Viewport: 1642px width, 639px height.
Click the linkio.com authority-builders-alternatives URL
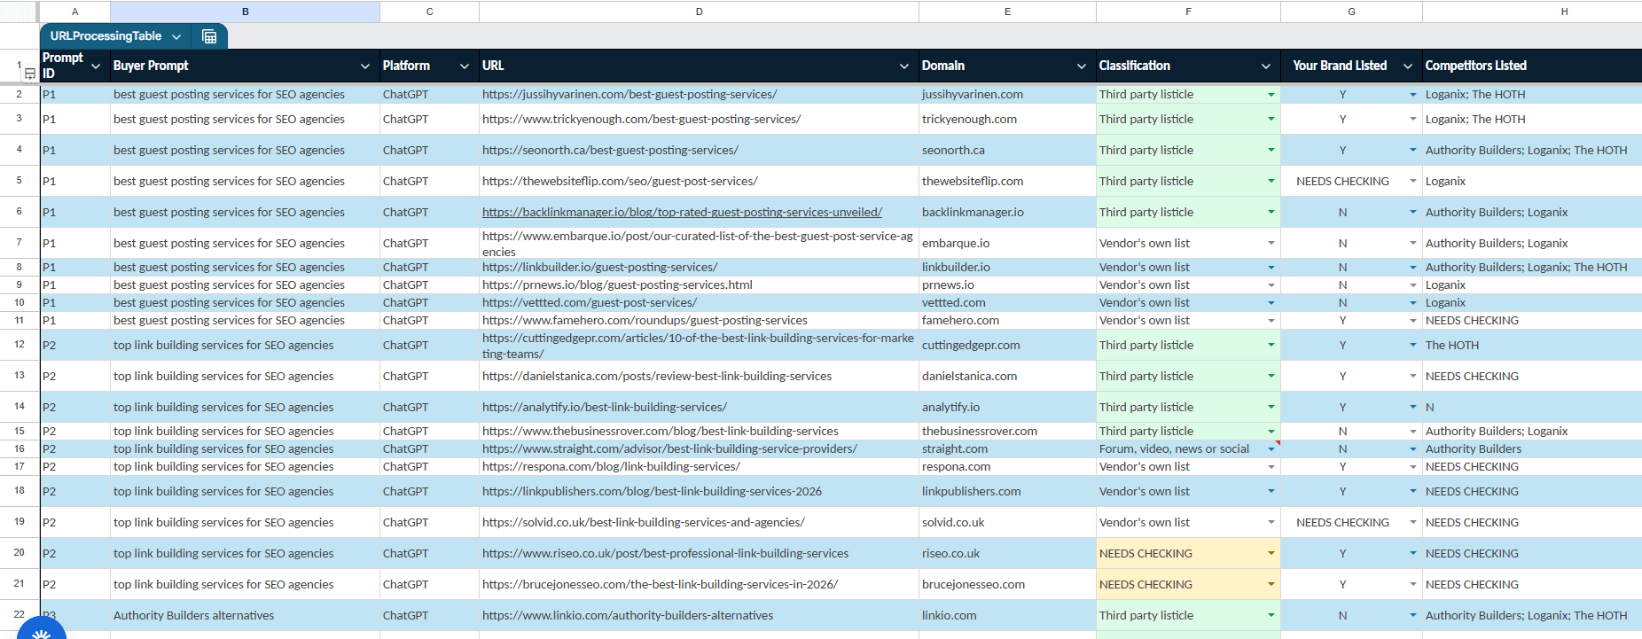click(628, 616)
